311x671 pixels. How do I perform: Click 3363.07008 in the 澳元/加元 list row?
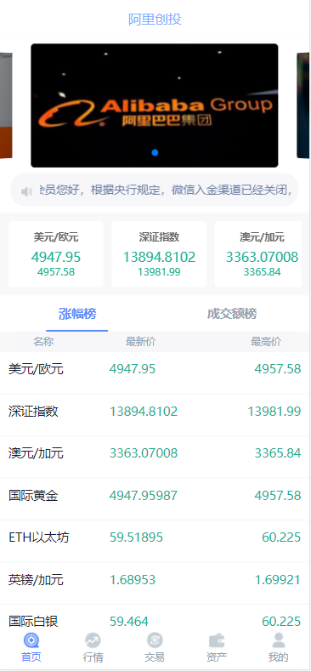point(144,453)
